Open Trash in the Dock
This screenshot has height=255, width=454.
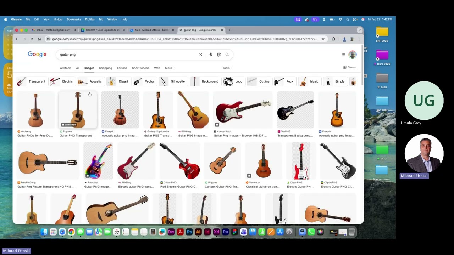(x=351, y=232)
